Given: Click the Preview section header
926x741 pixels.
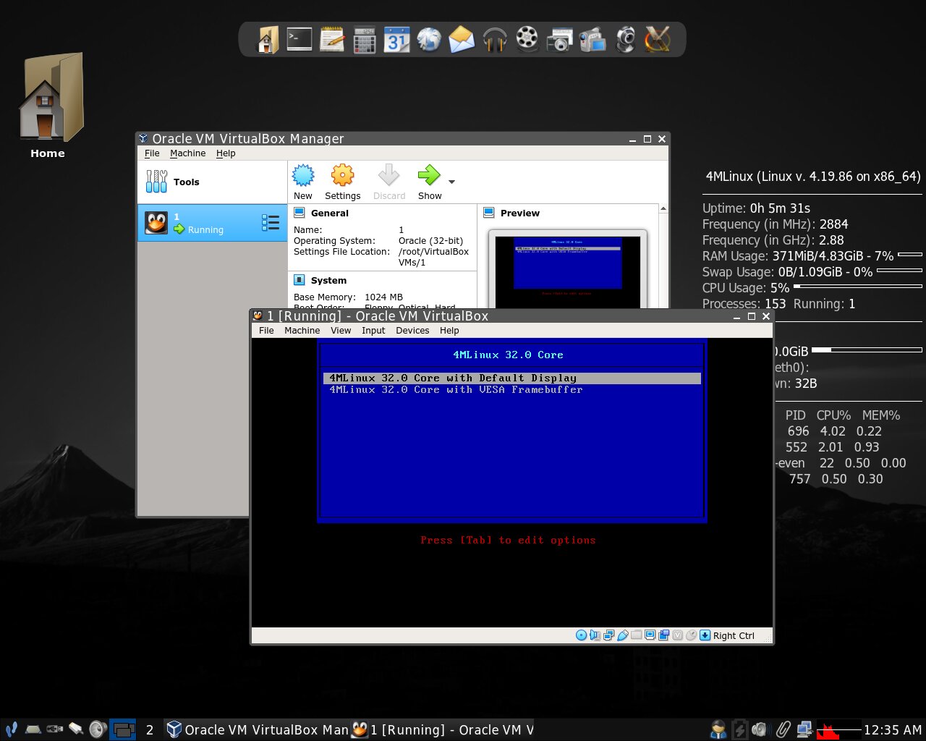Looking at the screenshot, I should pyautogui.click(x=519, y=213).
